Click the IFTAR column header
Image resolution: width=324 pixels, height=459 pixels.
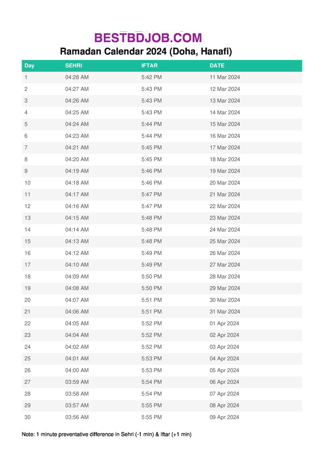click(x=149, y=66)
